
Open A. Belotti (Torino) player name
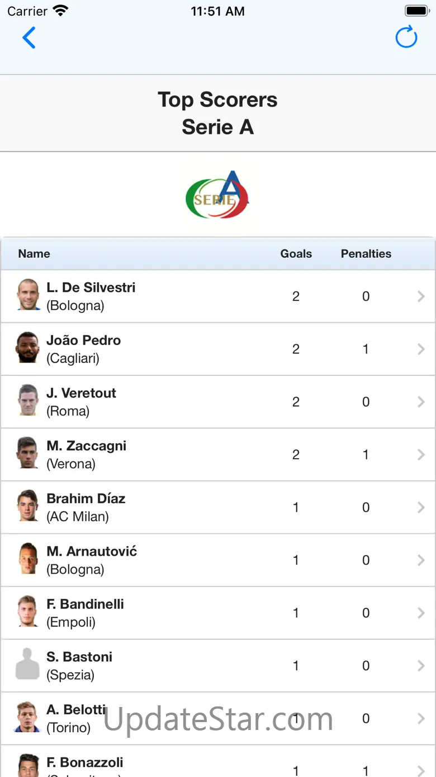point(76,718)
